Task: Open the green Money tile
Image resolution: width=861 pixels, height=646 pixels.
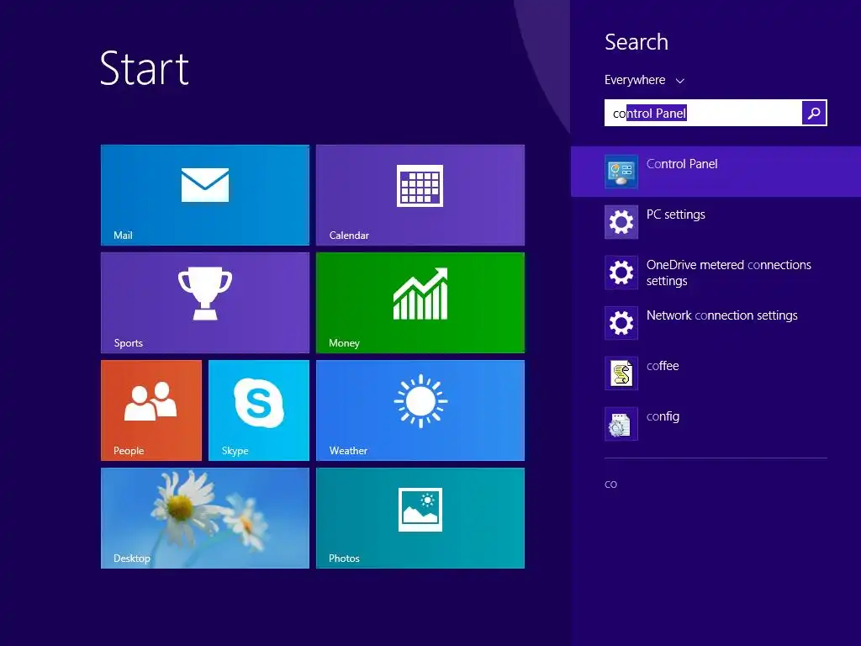Action: (x=420, y=303)
